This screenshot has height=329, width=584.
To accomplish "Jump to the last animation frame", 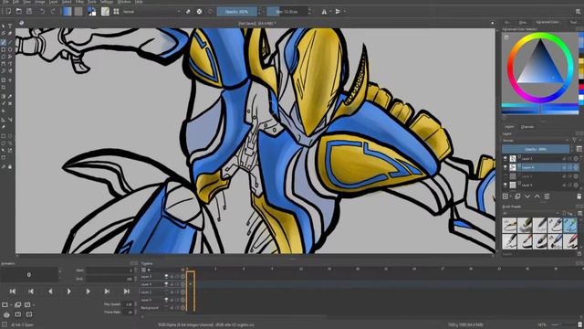I will coord(127,291).
